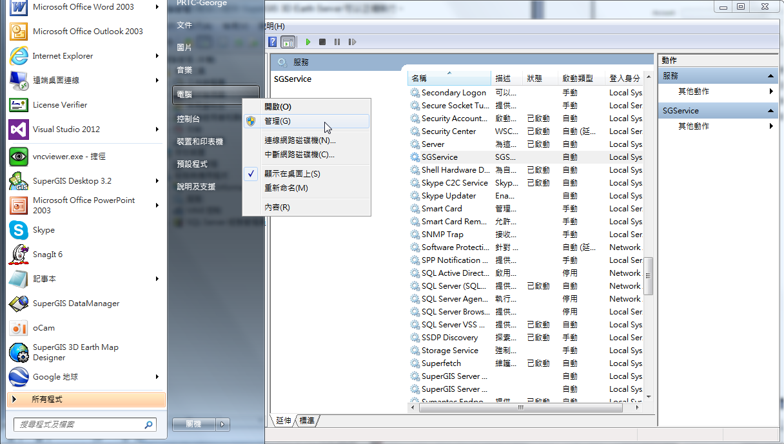Click the green Start Service play icon
This screenshot has width=784, height=444.
click(x=308, y=42)
